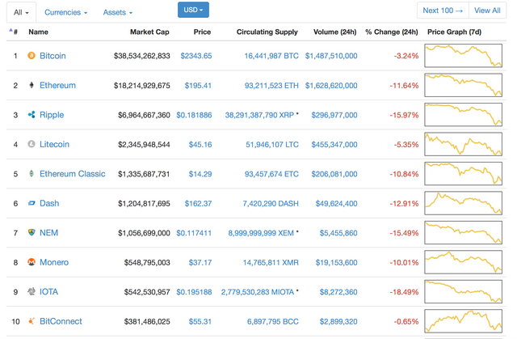Click the Ripple logo icon
Viewport: 517px width, 339px height.
[32, 115]
